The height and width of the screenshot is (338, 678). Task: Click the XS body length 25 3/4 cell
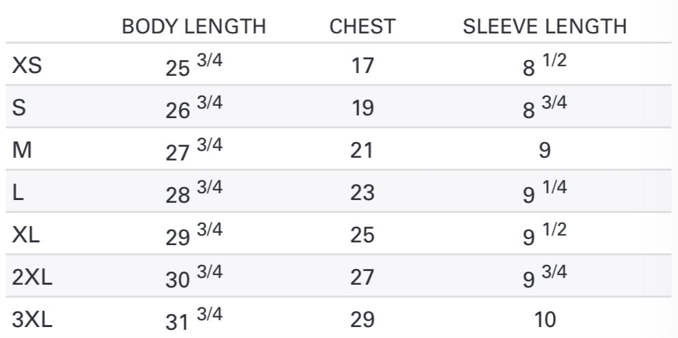pyautogui.click(x=194, y=66)
